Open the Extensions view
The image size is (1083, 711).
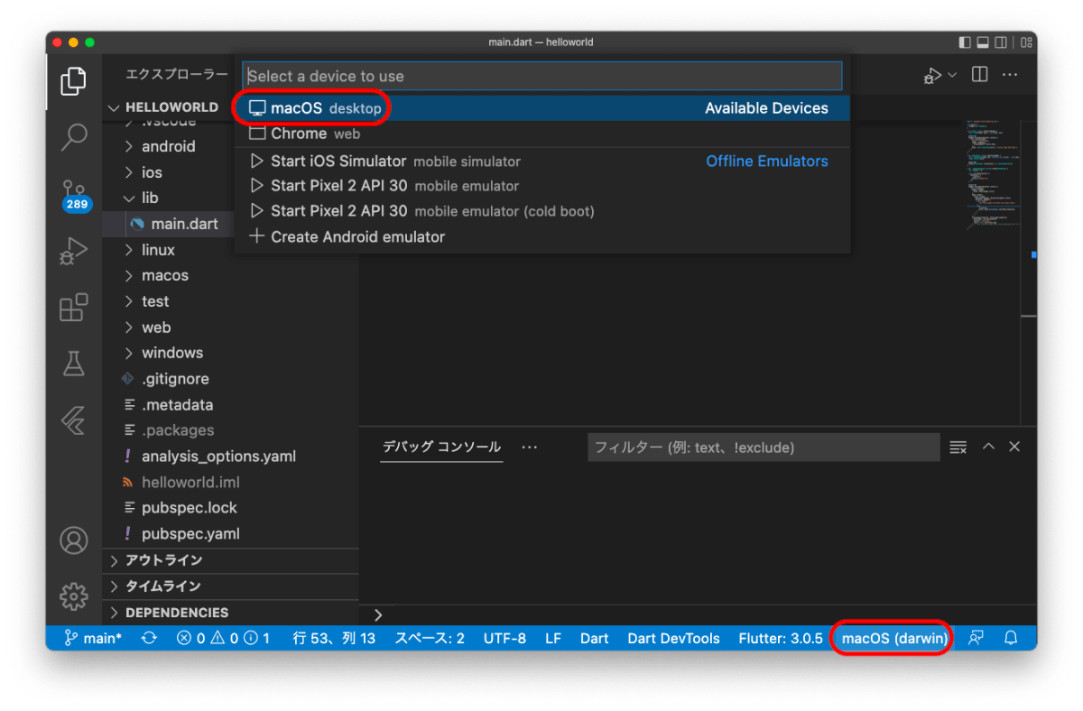(x=73, y=307)
